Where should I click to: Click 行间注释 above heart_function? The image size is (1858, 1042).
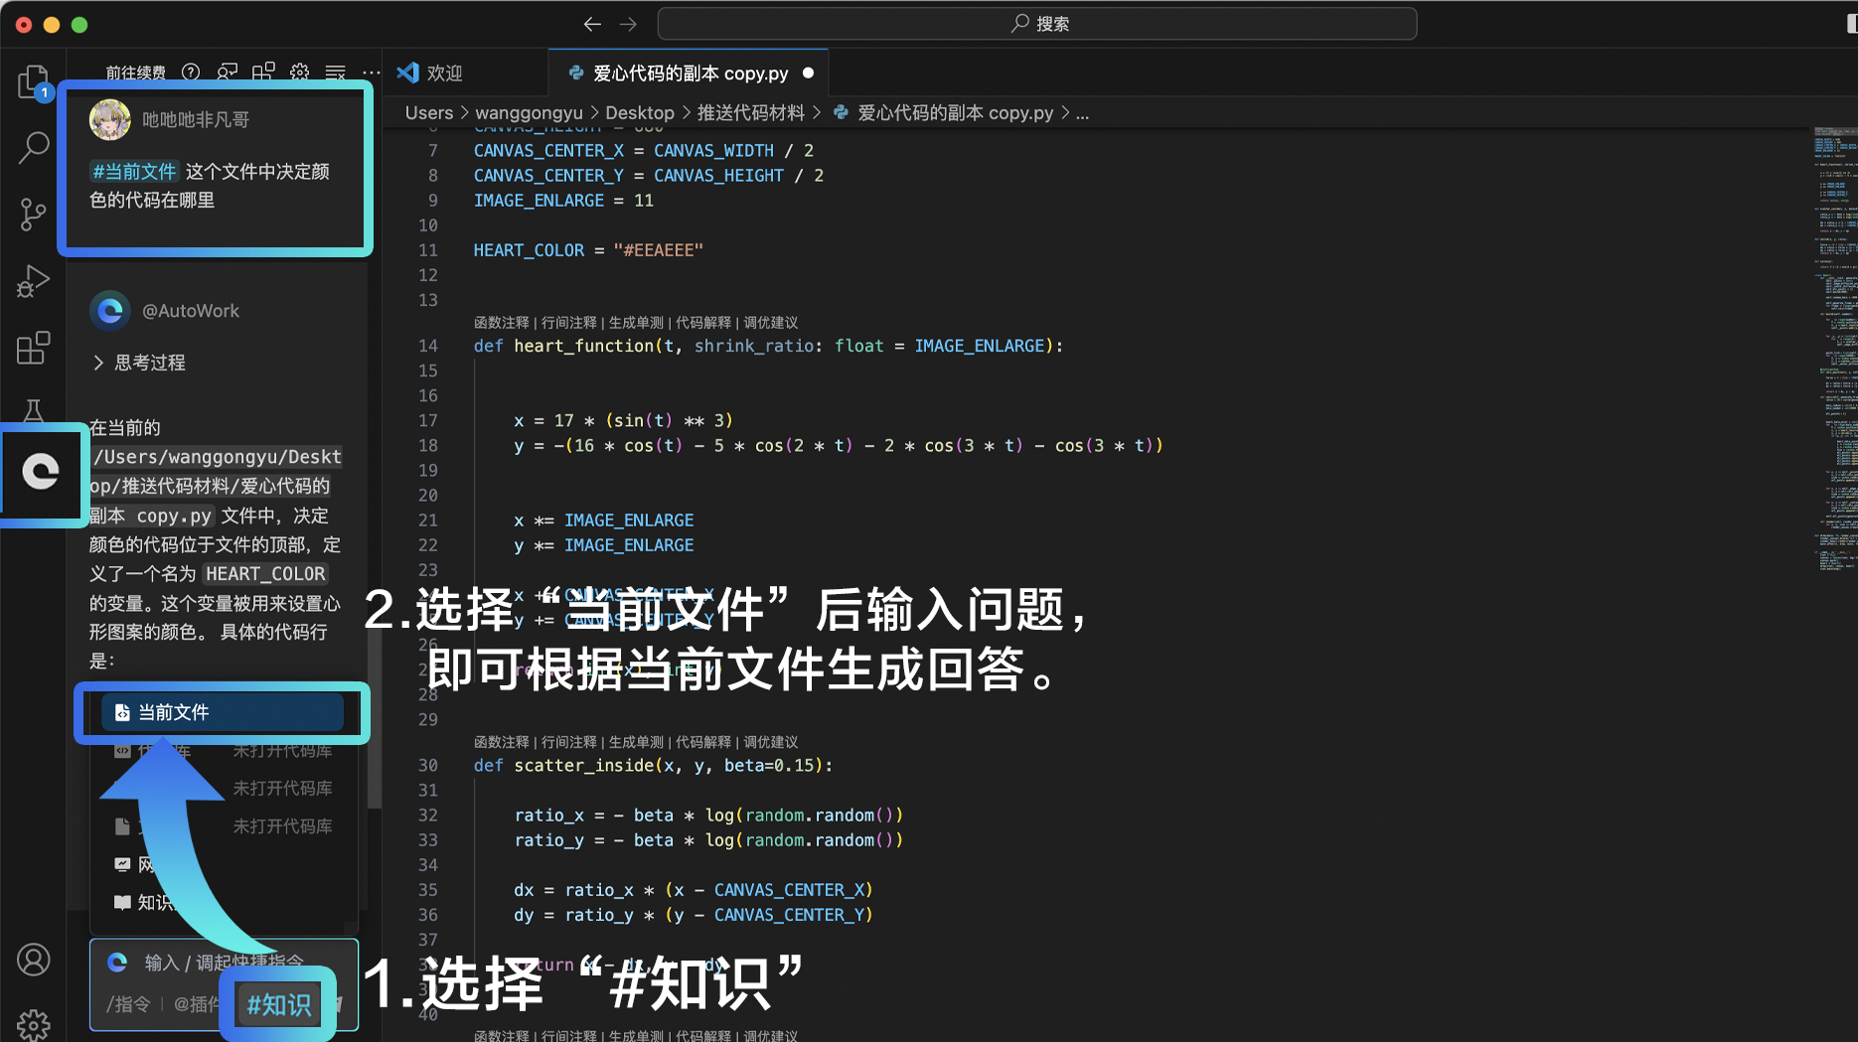click(569, 323)
